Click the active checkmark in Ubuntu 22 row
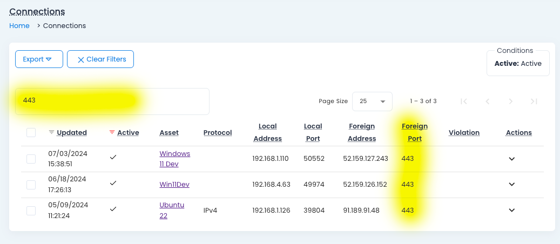The height and width of the screenshot is (244, 560). point(113,209)
